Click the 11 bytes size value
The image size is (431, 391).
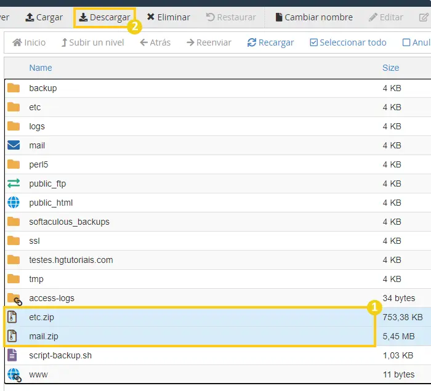(398, 374)
